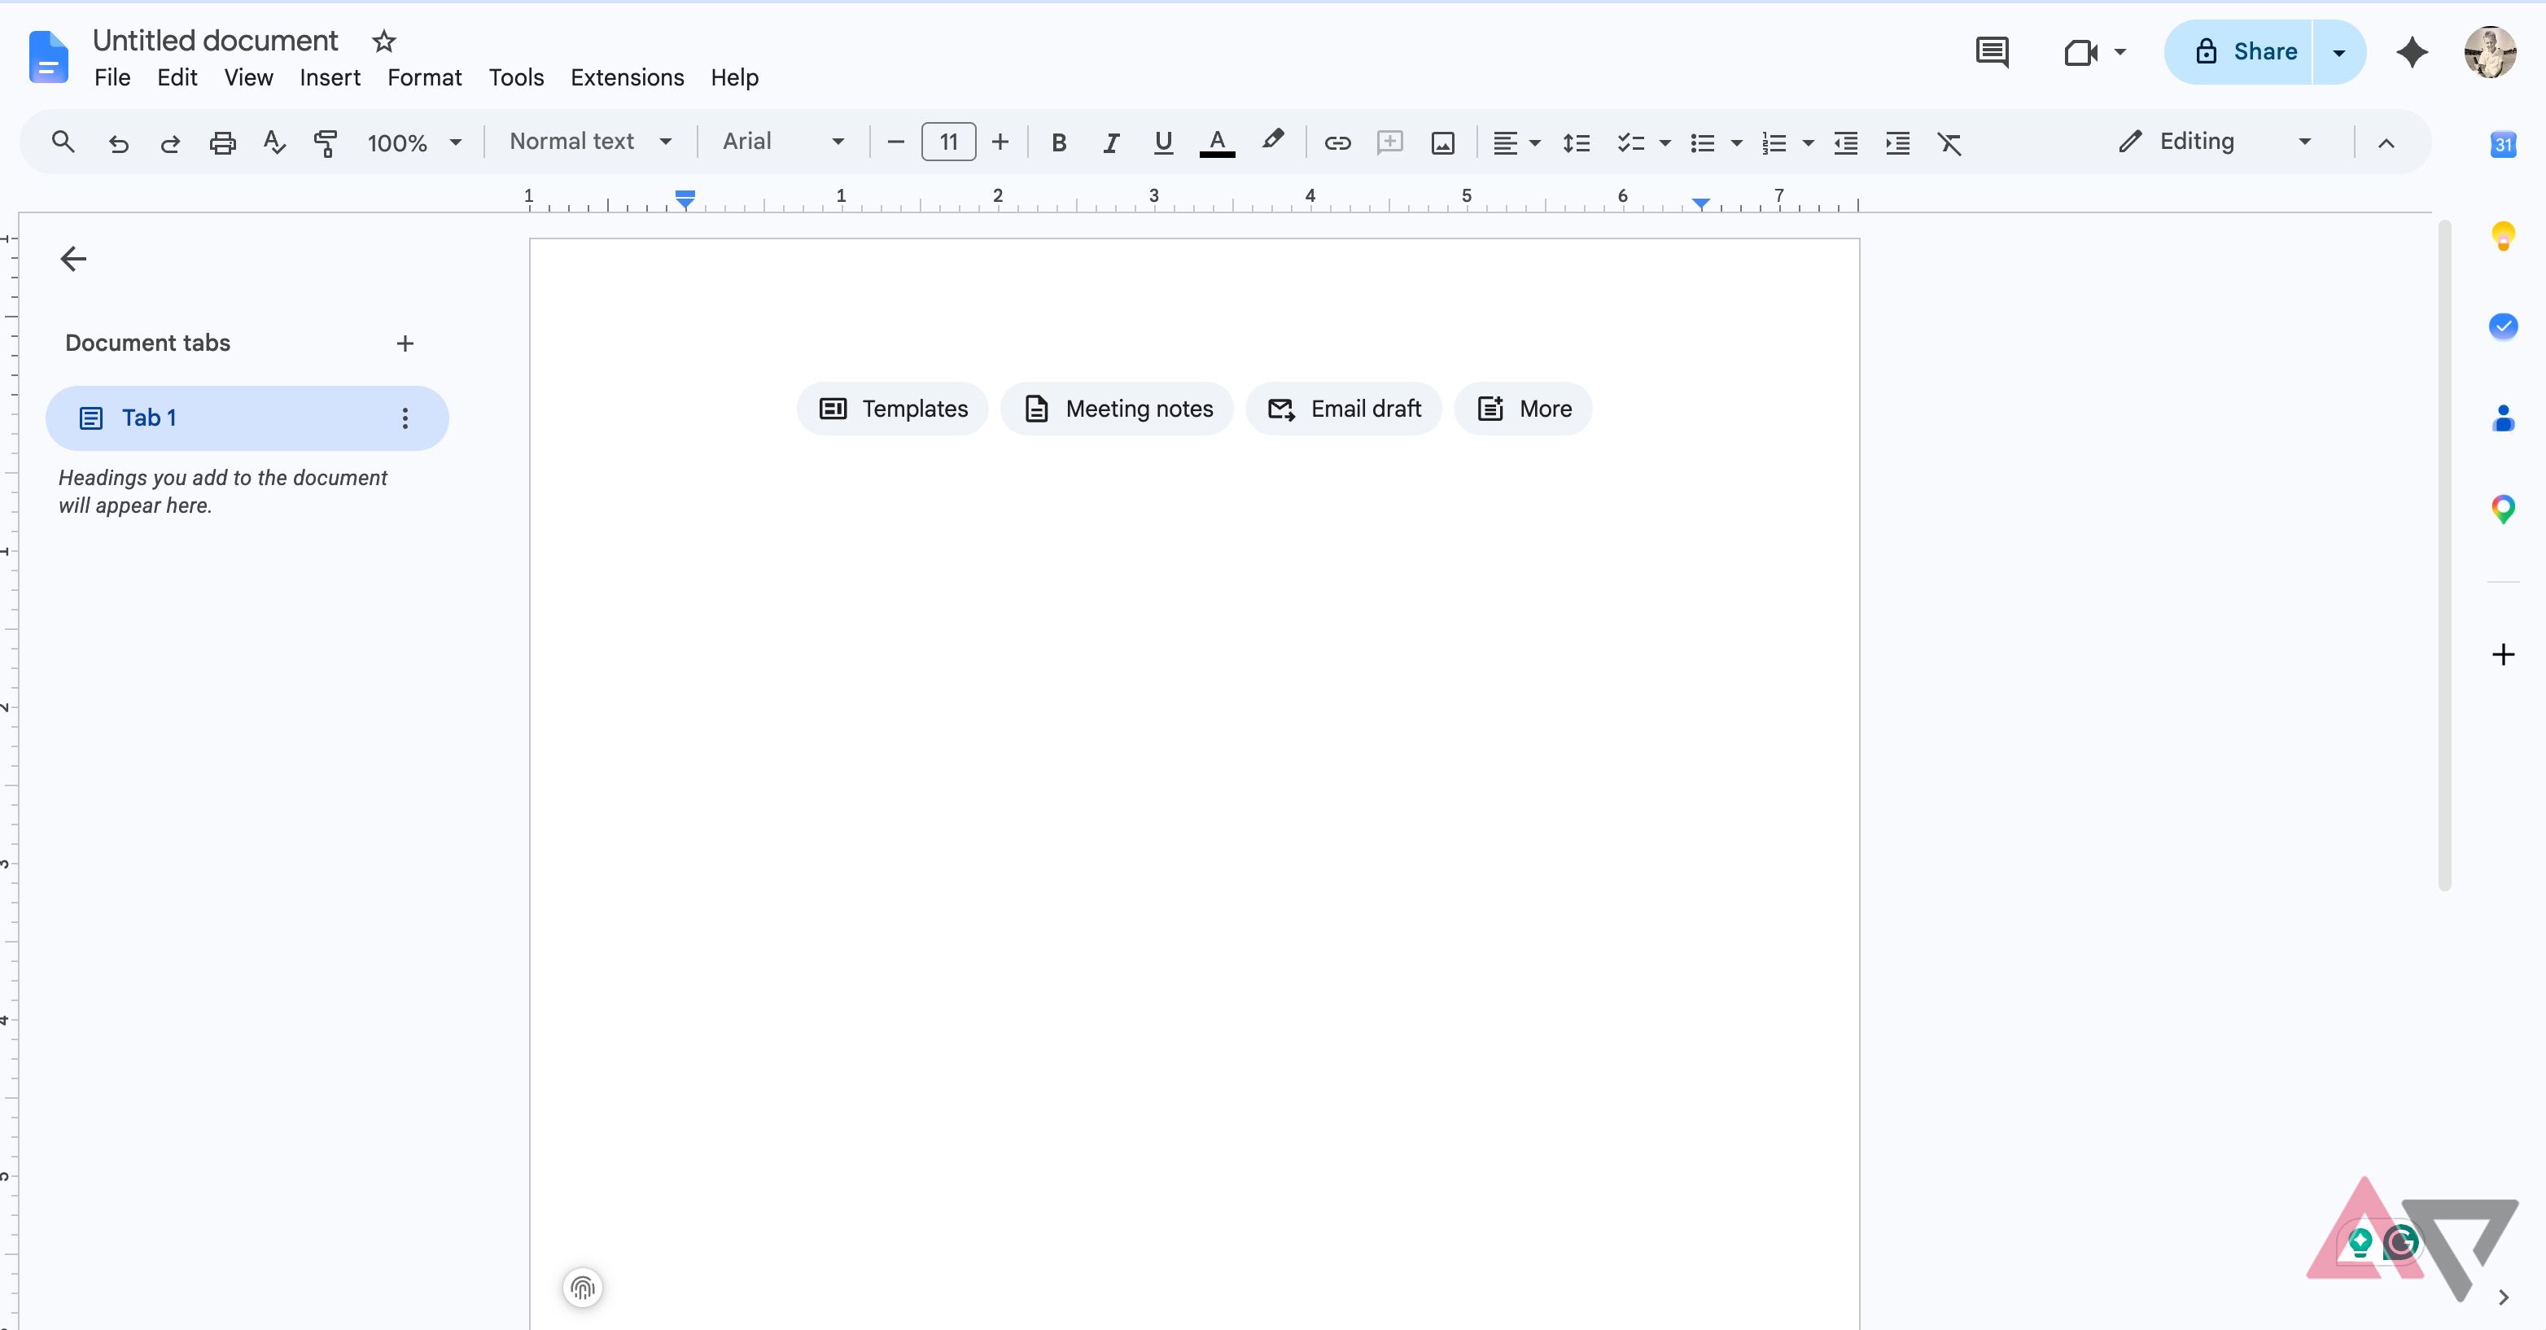Insert a link
The height and width of the screenshot is (1330, 2546).
tap(1337, 143)
